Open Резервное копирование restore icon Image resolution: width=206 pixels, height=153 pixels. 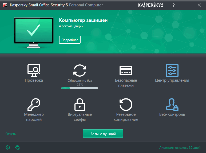pyautogui.click(x=126, y=104)
